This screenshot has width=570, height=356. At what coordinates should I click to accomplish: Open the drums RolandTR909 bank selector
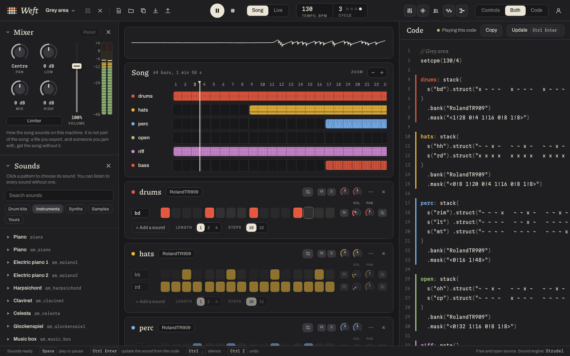pyautogui.click(x=184, y=192)
